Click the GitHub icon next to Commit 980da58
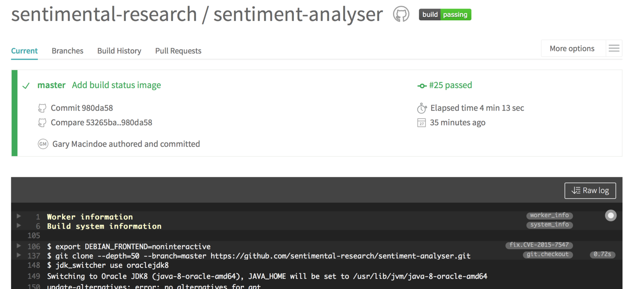Viewport: 626px width, 289px height. pyautogui.click(x=42, y=108)
